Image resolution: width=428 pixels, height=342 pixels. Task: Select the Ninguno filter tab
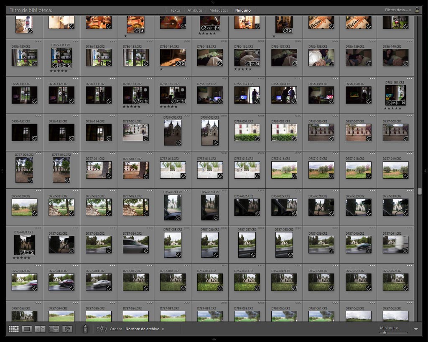point(243,10)
